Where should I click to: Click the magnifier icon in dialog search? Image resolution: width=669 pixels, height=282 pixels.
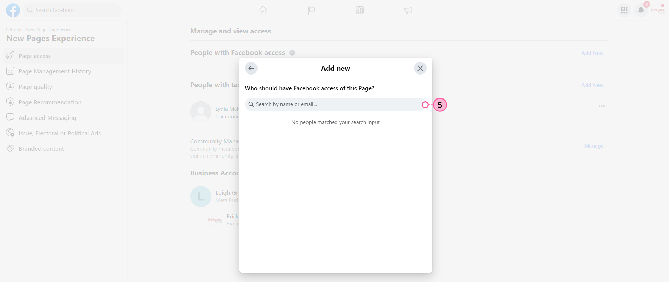(251, 104)
